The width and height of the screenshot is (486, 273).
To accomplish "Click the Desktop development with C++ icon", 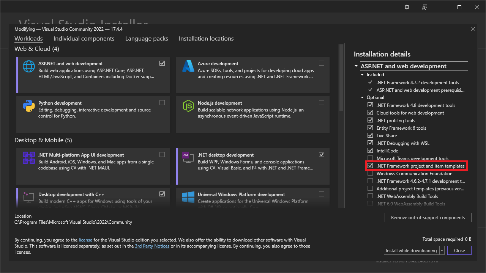I will [29, 197].
